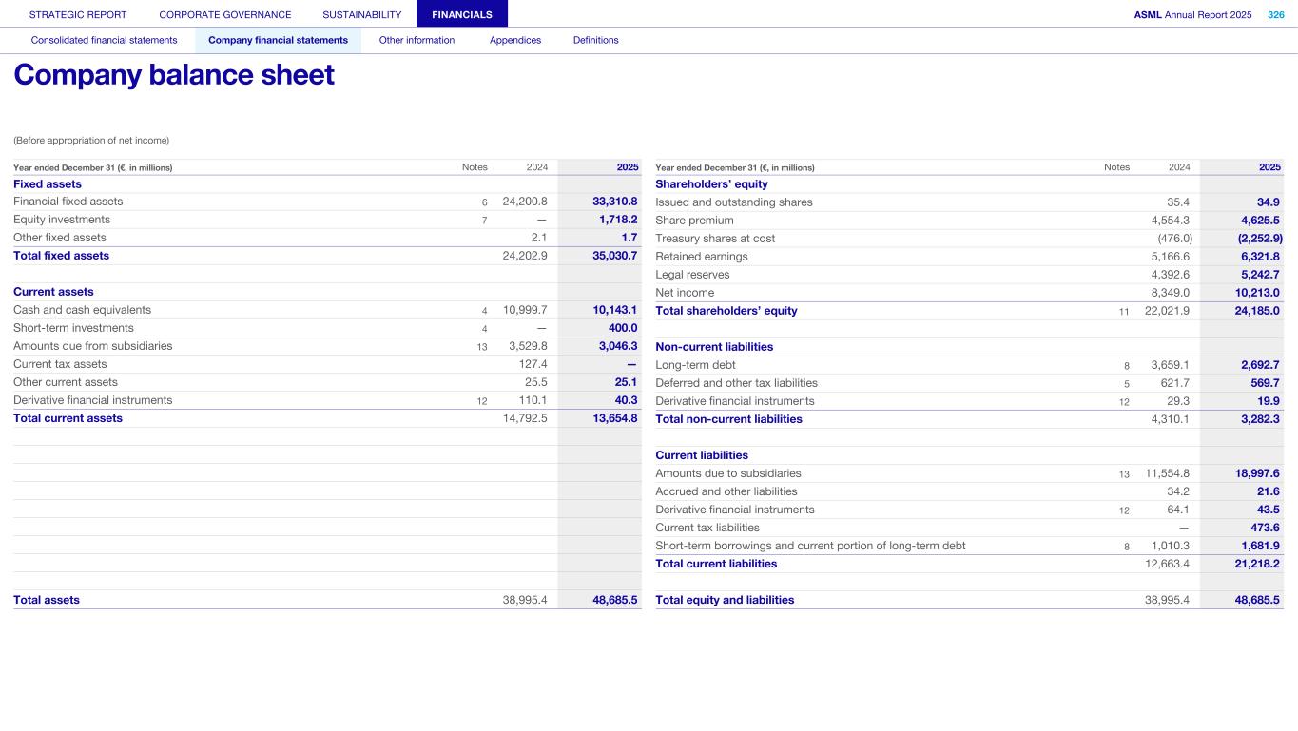Viewport: 1298px width, 731px height.
Task: Click note 6 beside Financial fixed assets
Action: (x=484, y=202)
